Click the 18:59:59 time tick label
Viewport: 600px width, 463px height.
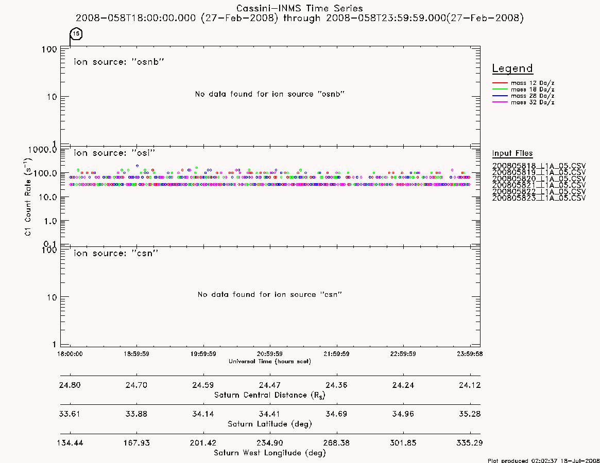click(x=136, y=354)
